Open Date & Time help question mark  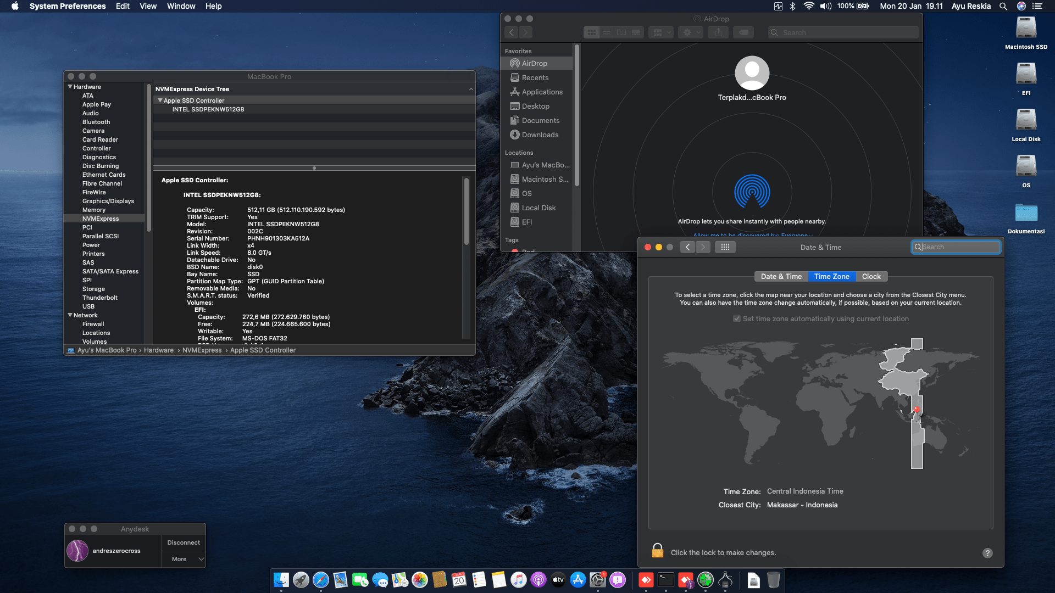(x=987, y=553)
